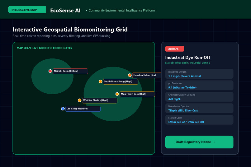Click the Chemical Oxygen Demand 420 mg/L value
251x167 pixels.
(174, 99)
